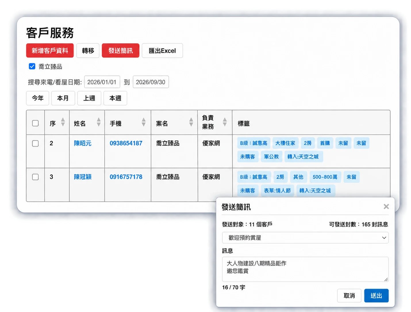Click the 其他 tag
411x312 pixels.
298,177
